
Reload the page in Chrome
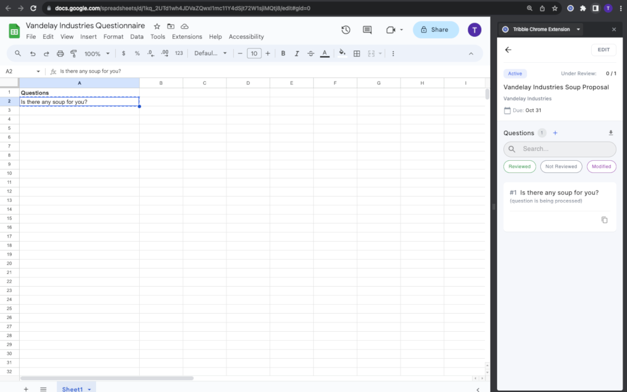[33, 8]
